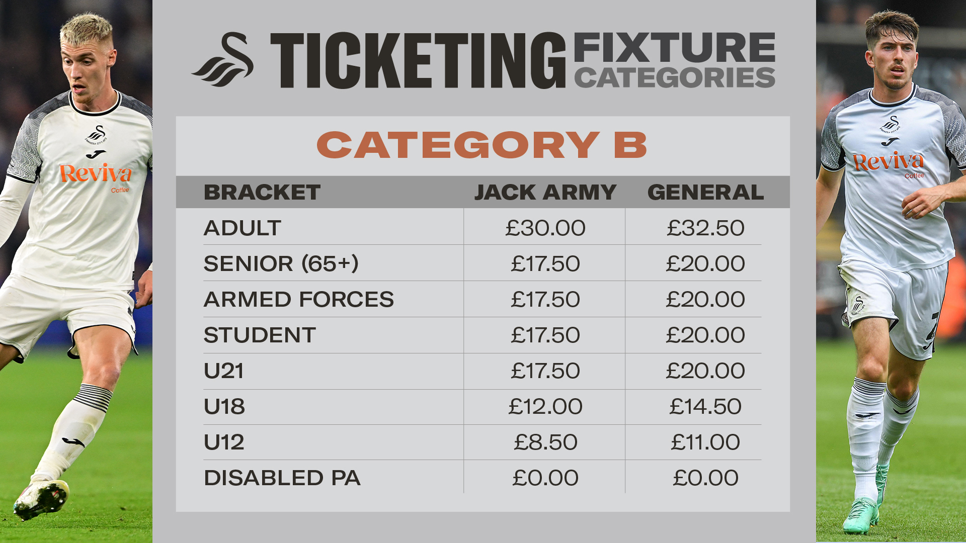966x543 pixels.
Task: Select the ADULT Jack Army price £30.00
Action: point(545,228)
